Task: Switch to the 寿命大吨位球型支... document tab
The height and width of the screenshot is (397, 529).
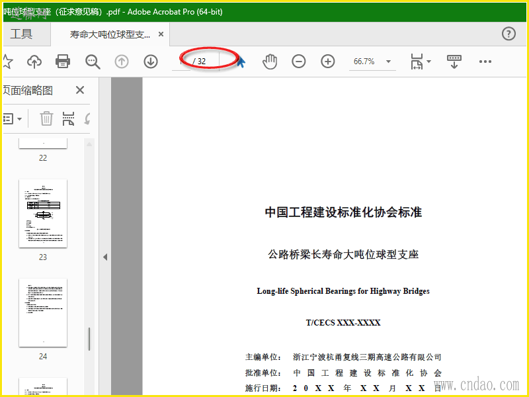Action: point(110,34)
